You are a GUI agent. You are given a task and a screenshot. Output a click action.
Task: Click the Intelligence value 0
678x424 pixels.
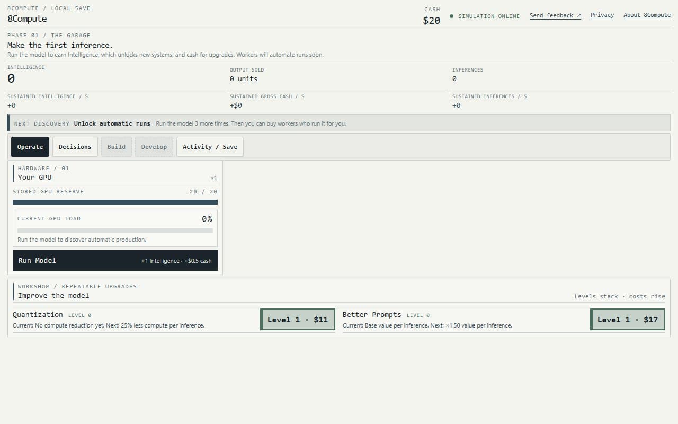(11, 78)
